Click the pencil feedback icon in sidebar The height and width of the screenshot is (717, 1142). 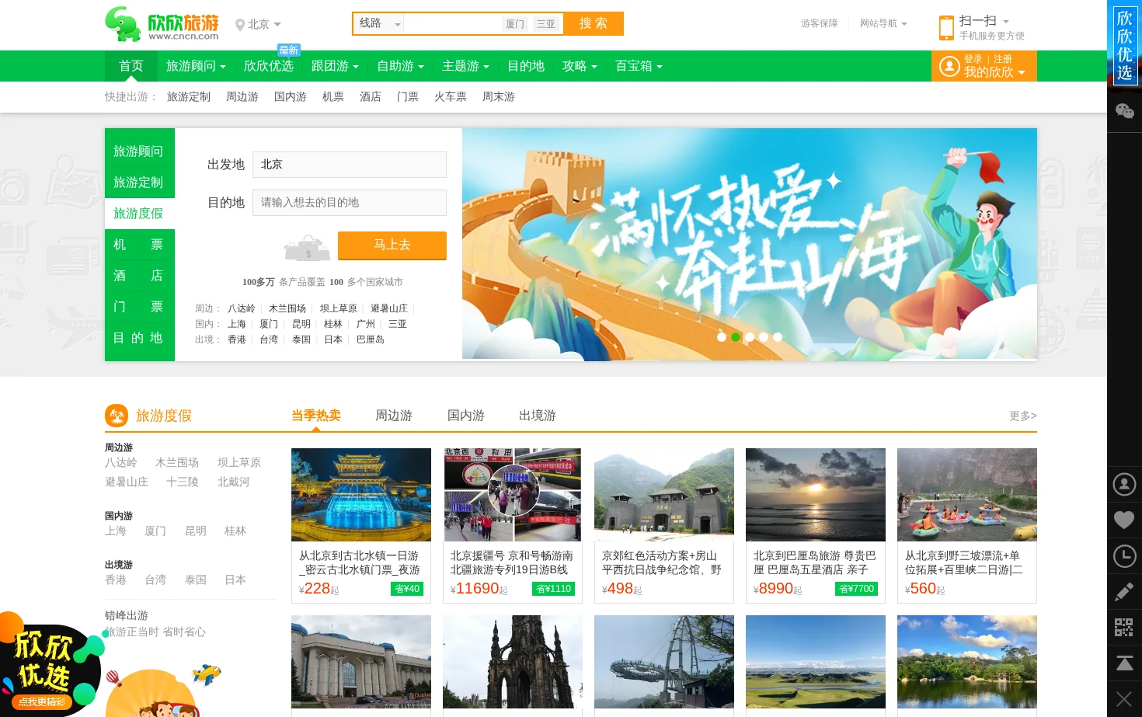(1124, 592)
